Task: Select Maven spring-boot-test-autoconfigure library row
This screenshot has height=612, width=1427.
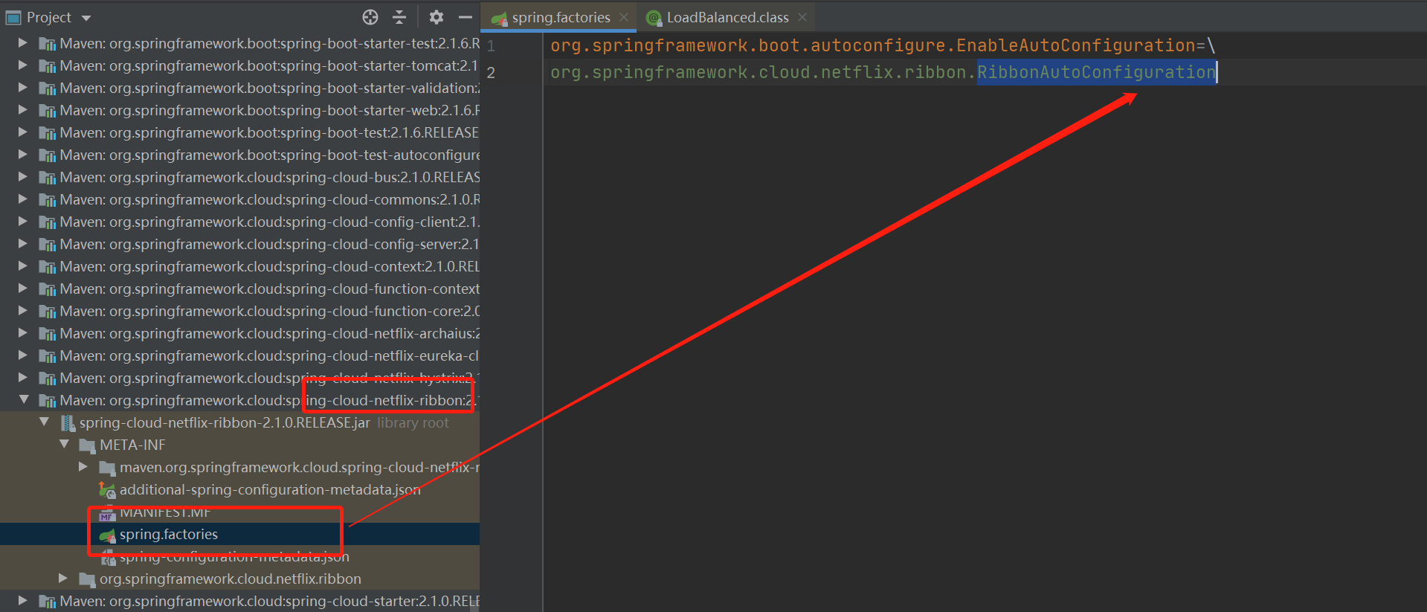Action: click(239, 155)
